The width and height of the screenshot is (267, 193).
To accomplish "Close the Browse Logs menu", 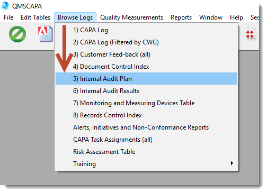I will coord(75,17).
